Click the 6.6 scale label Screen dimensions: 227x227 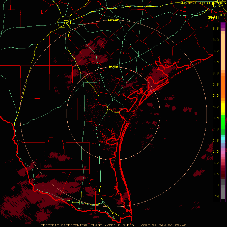tap(216, 73)
